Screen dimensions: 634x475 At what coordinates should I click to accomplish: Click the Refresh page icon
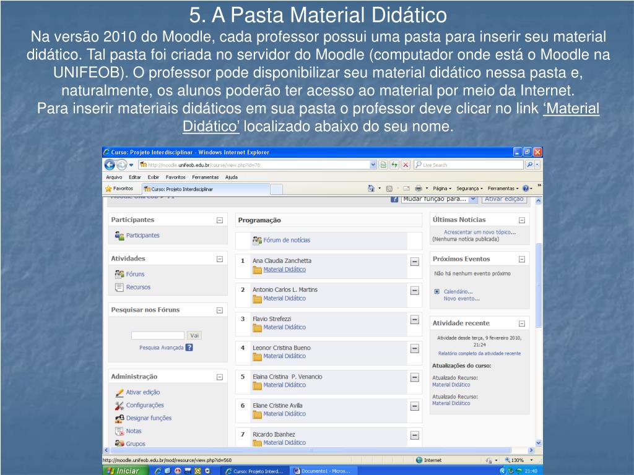[x=394, y=165]
